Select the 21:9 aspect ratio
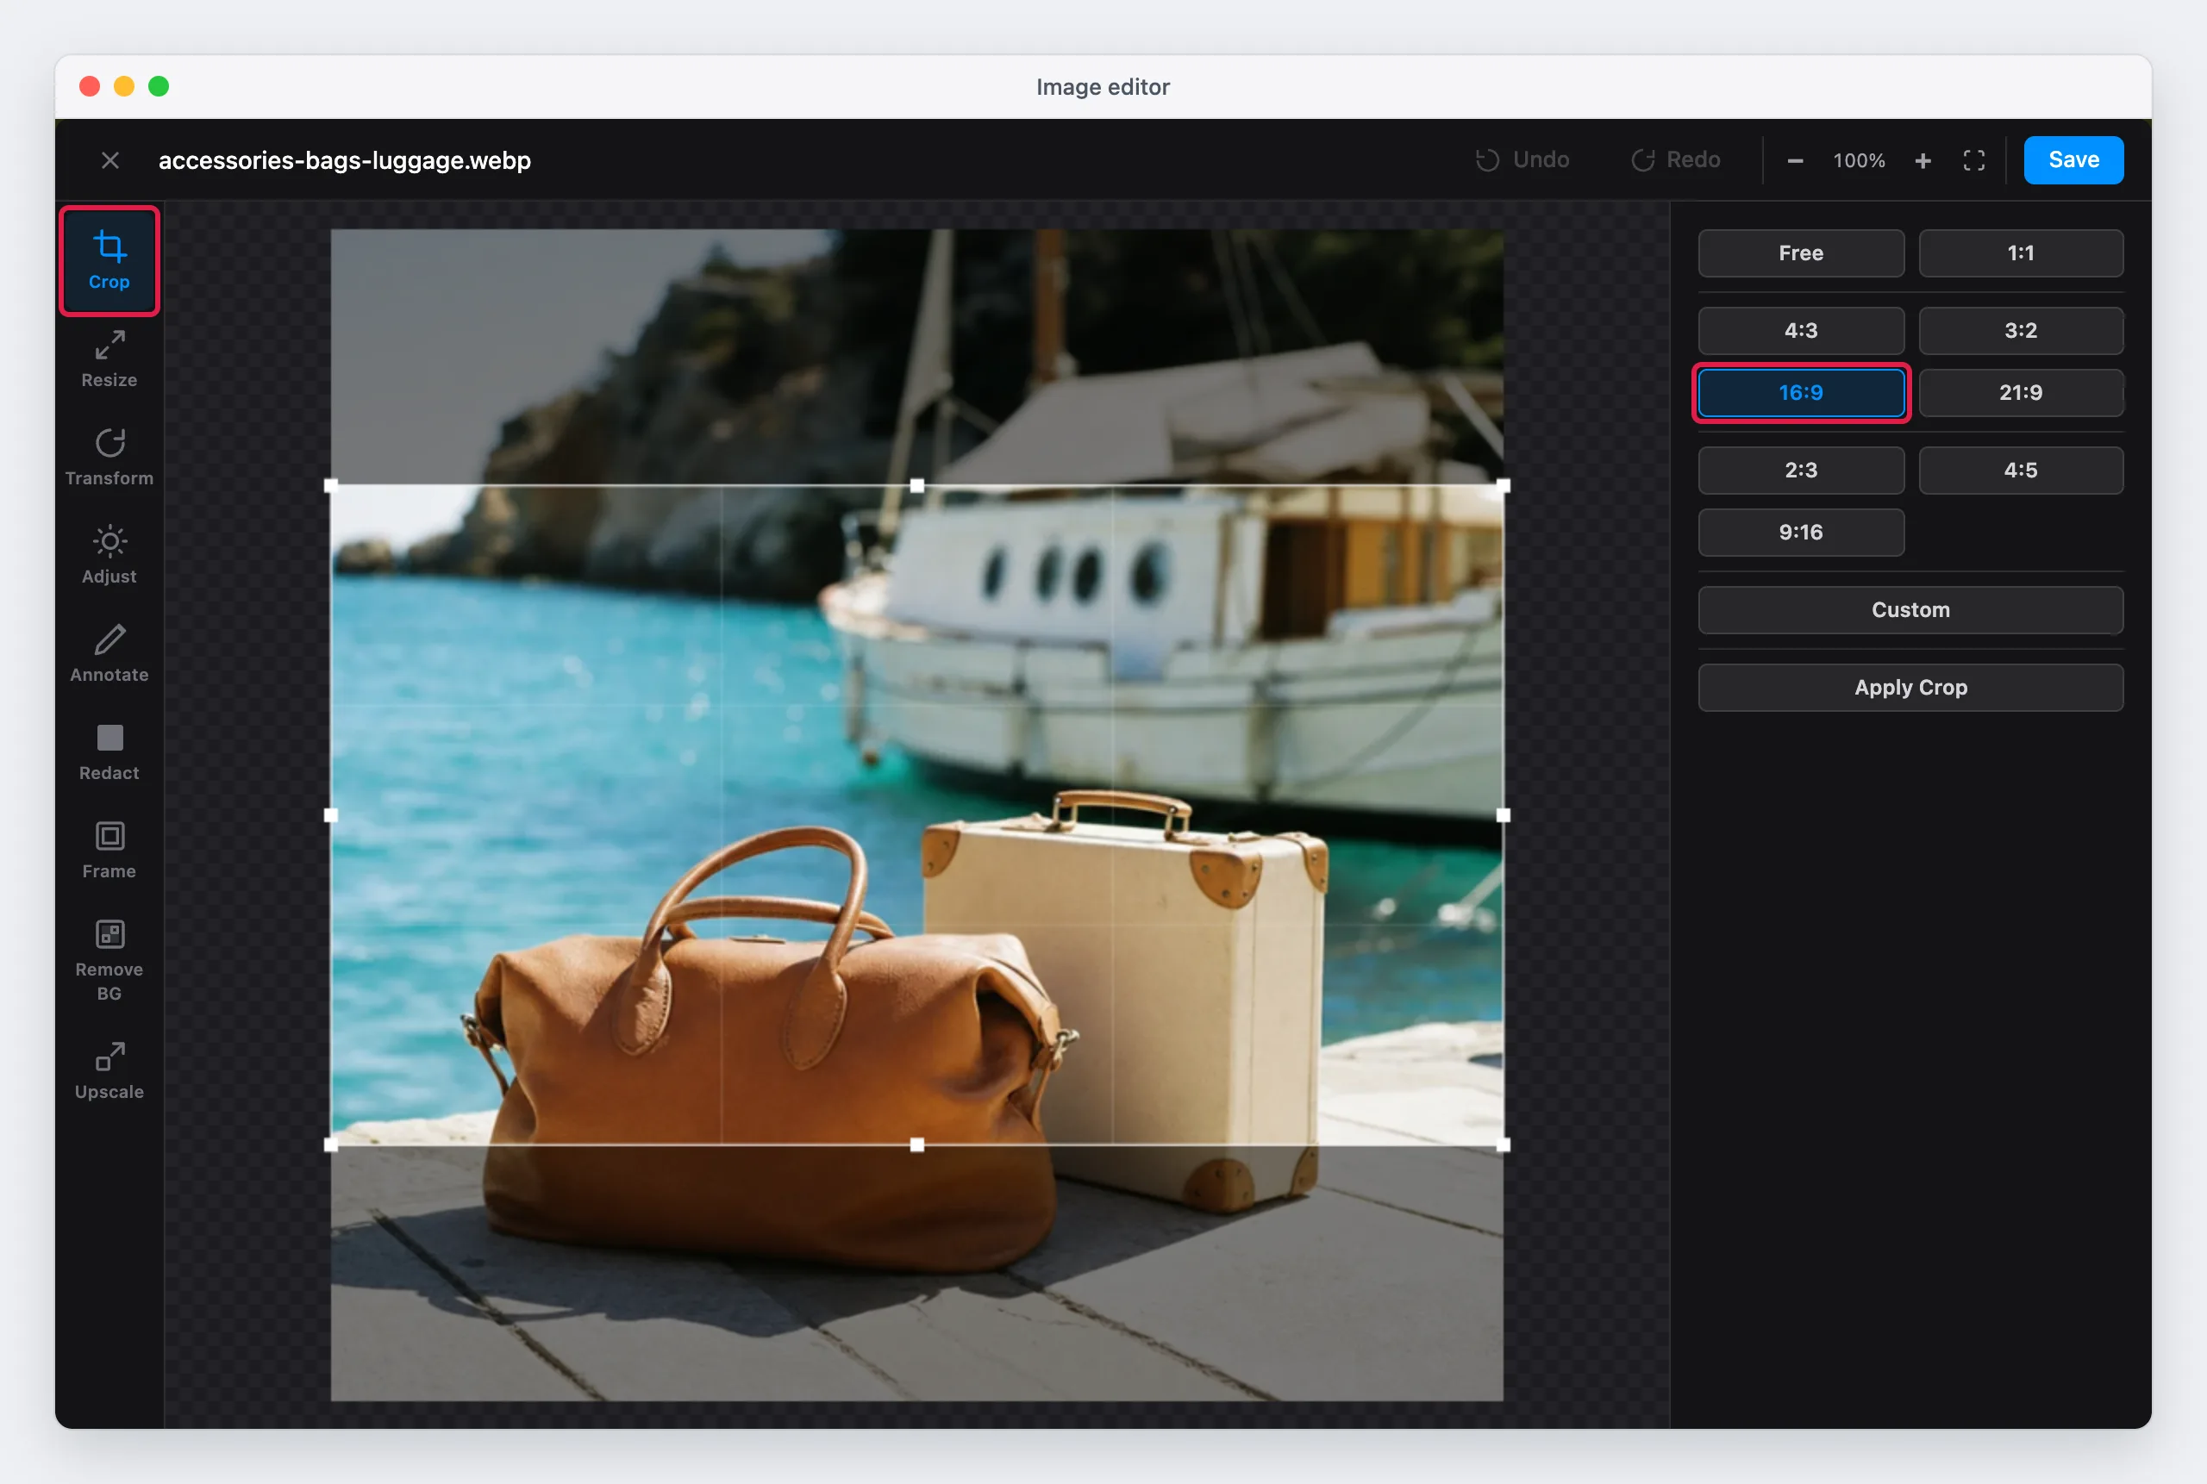 (x=2020, y=393)
